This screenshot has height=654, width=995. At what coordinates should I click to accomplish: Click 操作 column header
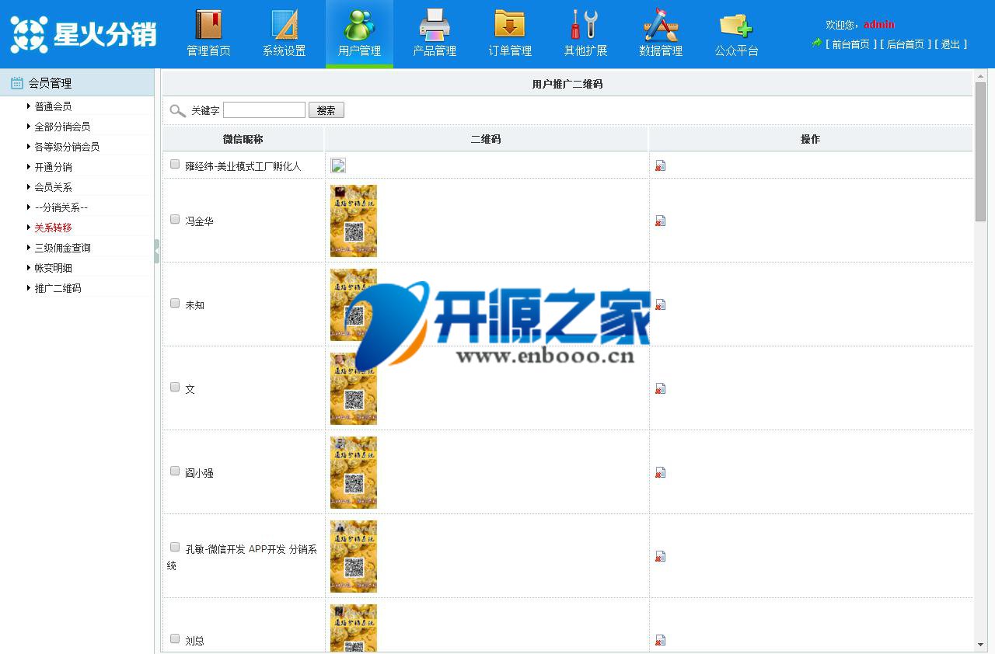pyautogui.click(x=810, y=139)
